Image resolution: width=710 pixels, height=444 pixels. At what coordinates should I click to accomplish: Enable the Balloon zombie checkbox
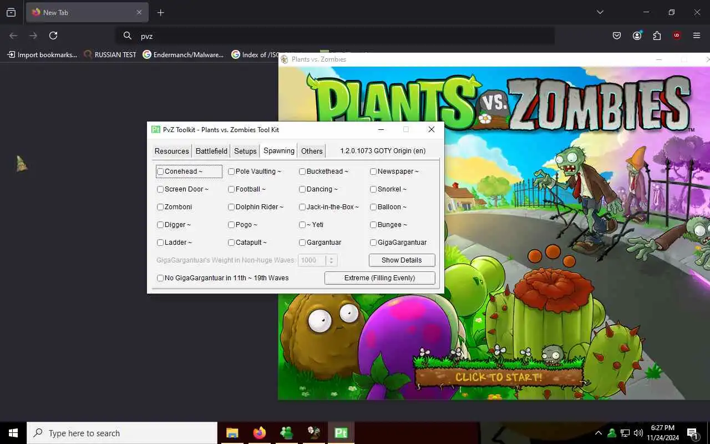click(373, 207)
